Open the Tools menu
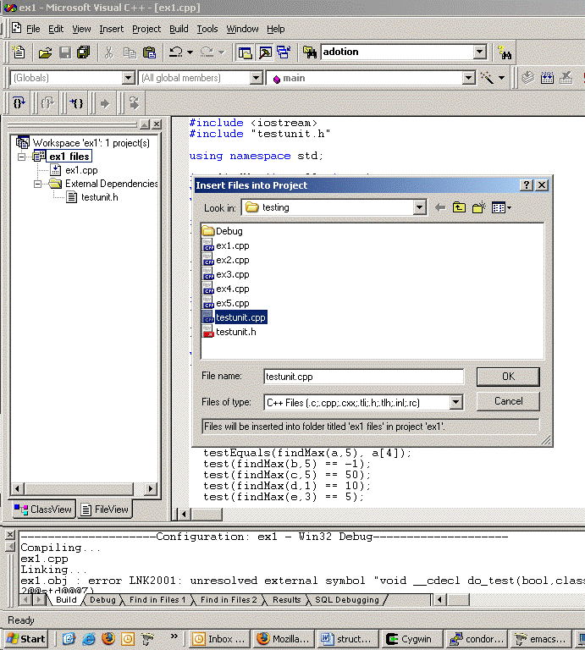The image size is (585, 650). pyautogui.click(x=207, y=29)
